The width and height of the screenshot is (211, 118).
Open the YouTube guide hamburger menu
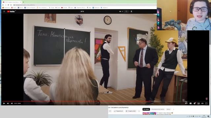[x=4, y=11]
